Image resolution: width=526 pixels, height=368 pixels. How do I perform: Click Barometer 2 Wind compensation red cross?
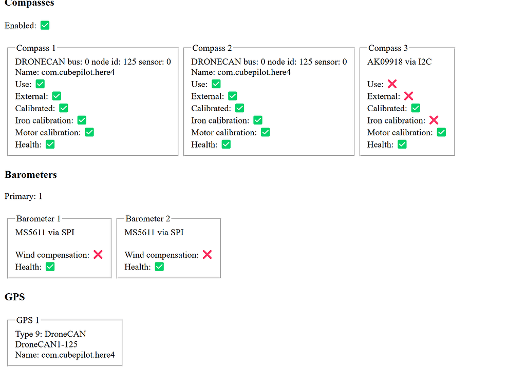coord(207,255)
